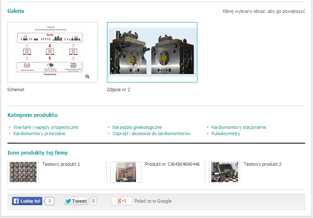Open Osprzęt i akcesoria do kardiomonitorów

[x=151, y=133]
